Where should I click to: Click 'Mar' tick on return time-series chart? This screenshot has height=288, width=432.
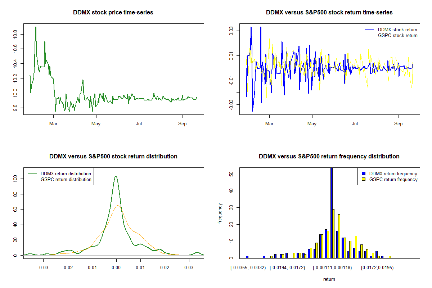(269, 123)
